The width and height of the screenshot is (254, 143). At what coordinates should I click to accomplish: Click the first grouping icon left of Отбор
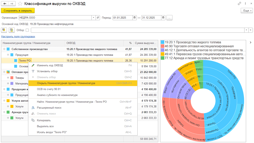4,30
